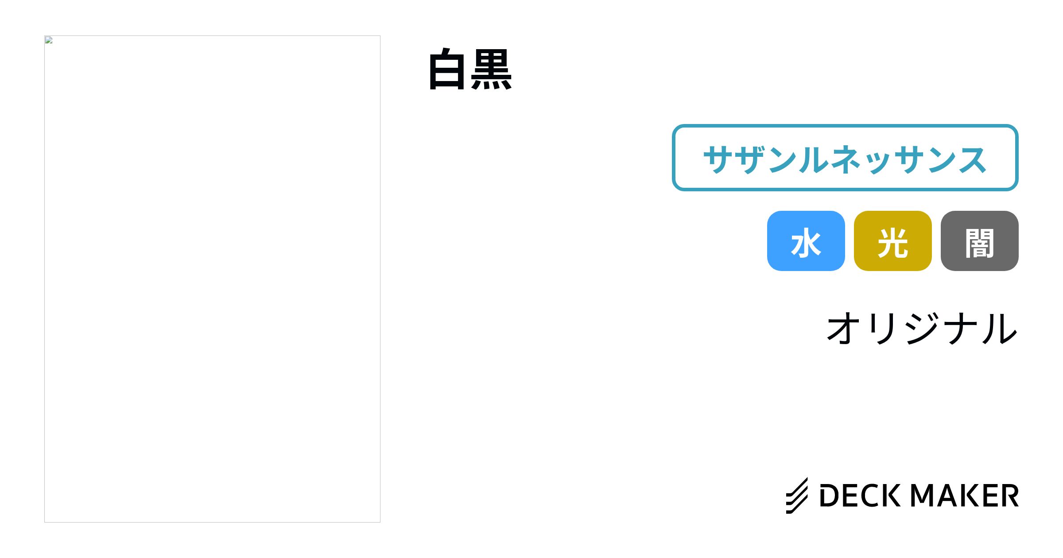Click the 水 character inside blue swatch
Viewport: 1063px width, 558px height.
point(806,243)
